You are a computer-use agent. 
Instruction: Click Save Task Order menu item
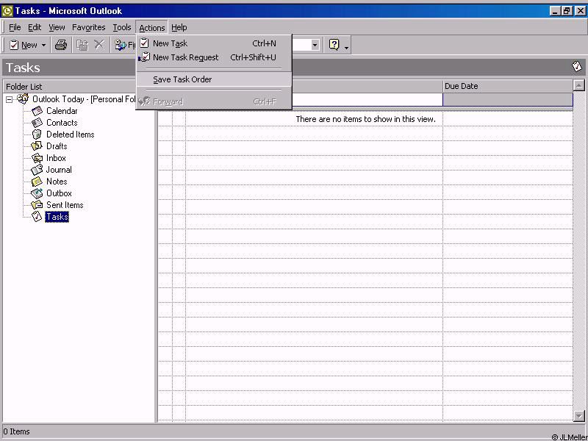[x=182, y=79]
